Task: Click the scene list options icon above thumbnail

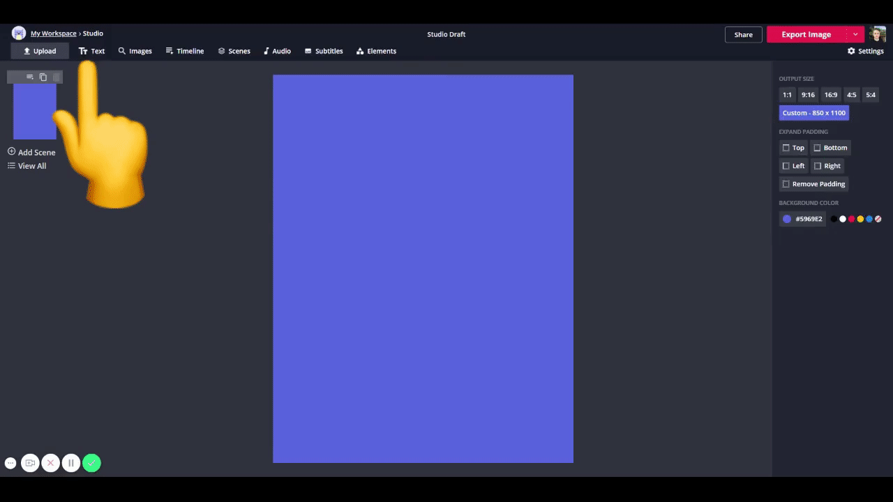Action: (29, 77)
